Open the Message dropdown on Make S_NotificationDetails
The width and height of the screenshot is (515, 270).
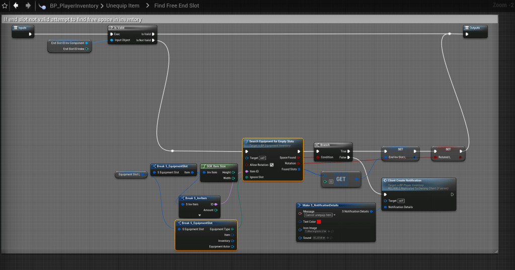pyautogui.click(x=335, y=215)
